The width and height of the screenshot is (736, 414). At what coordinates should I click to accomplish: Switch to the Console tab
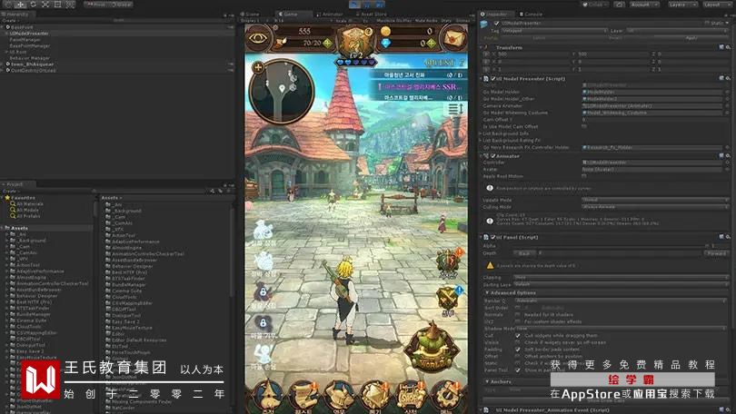(532, 14)
